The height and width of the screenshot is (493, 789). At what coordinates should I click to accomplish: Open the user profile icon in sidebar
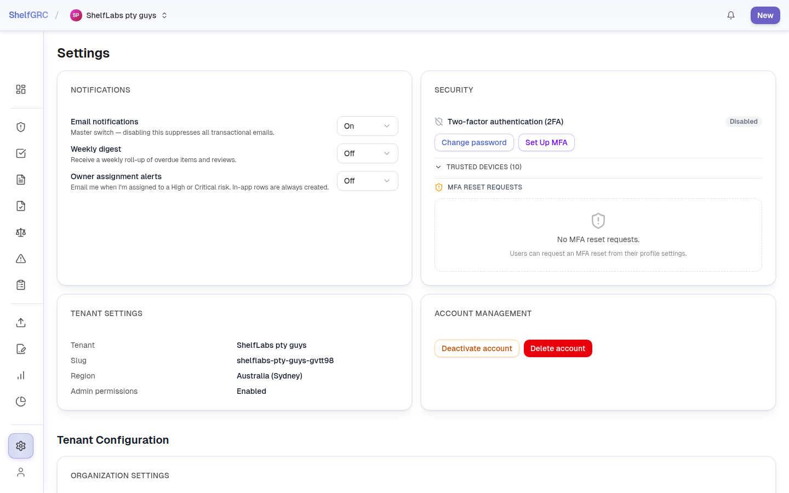pyautogui.click(x=21, y=472)
